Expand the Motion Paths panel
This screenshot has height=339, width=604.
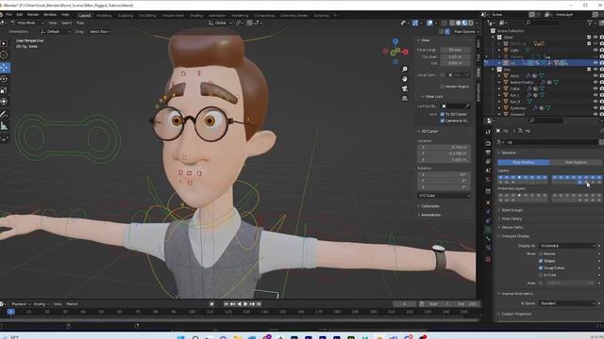tap(512, 228)
